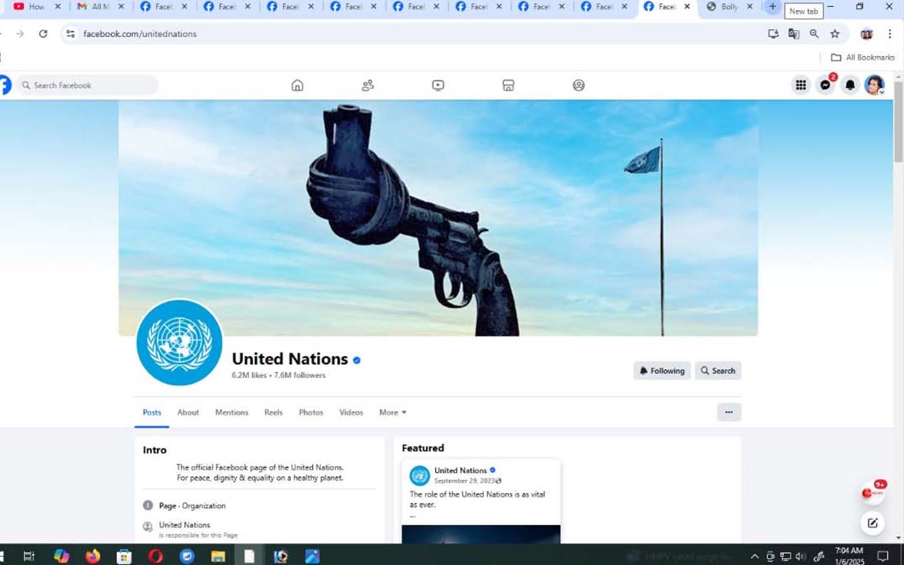Launch Firefox from the taskbar

(93, 556)
